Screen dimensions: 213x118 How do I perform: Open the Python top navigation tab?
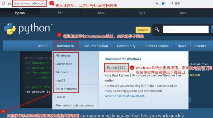20,13
